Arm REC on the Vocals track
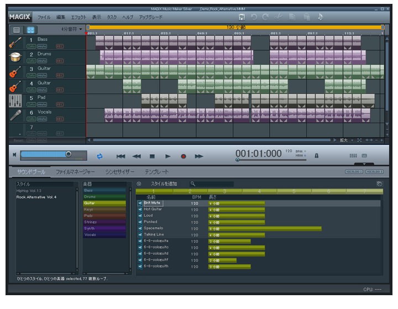The width and height of the screenshot is (398, 309). (x=60, y=119)
